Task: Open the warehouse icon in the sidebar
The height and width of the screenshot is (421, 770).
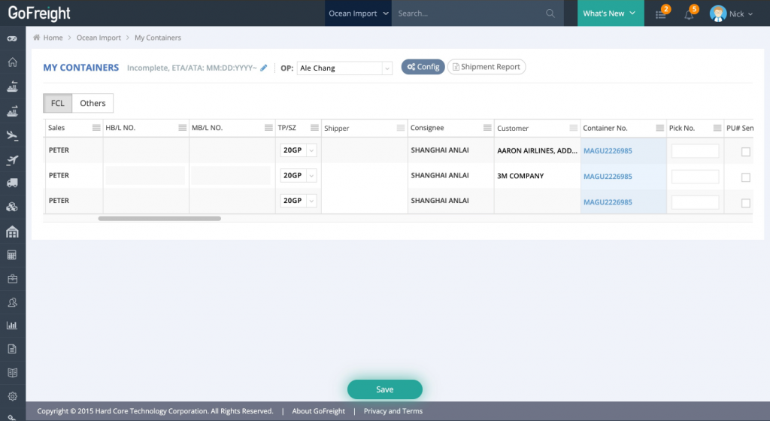Action: (12, 232)
